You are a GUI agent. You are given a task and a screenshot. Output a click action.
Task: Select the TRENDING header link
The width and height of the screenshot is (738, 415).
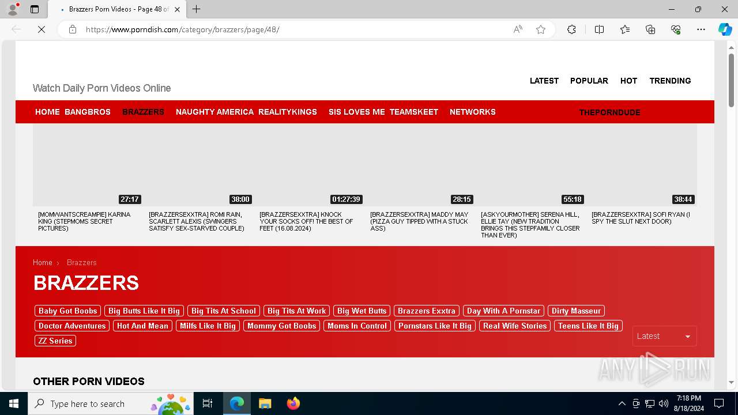(x=670, y=81)
